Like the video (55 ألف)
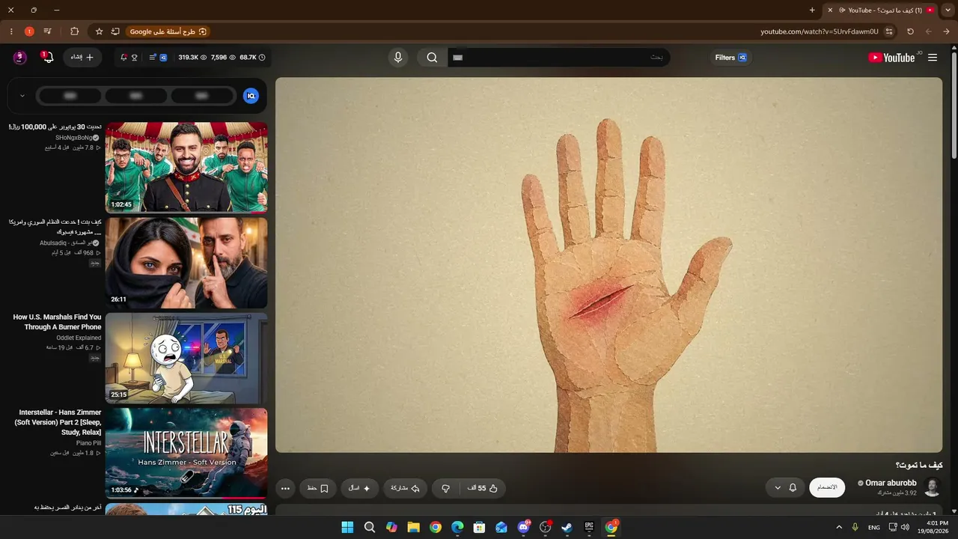The image size is (958, 539). point(483,488)
